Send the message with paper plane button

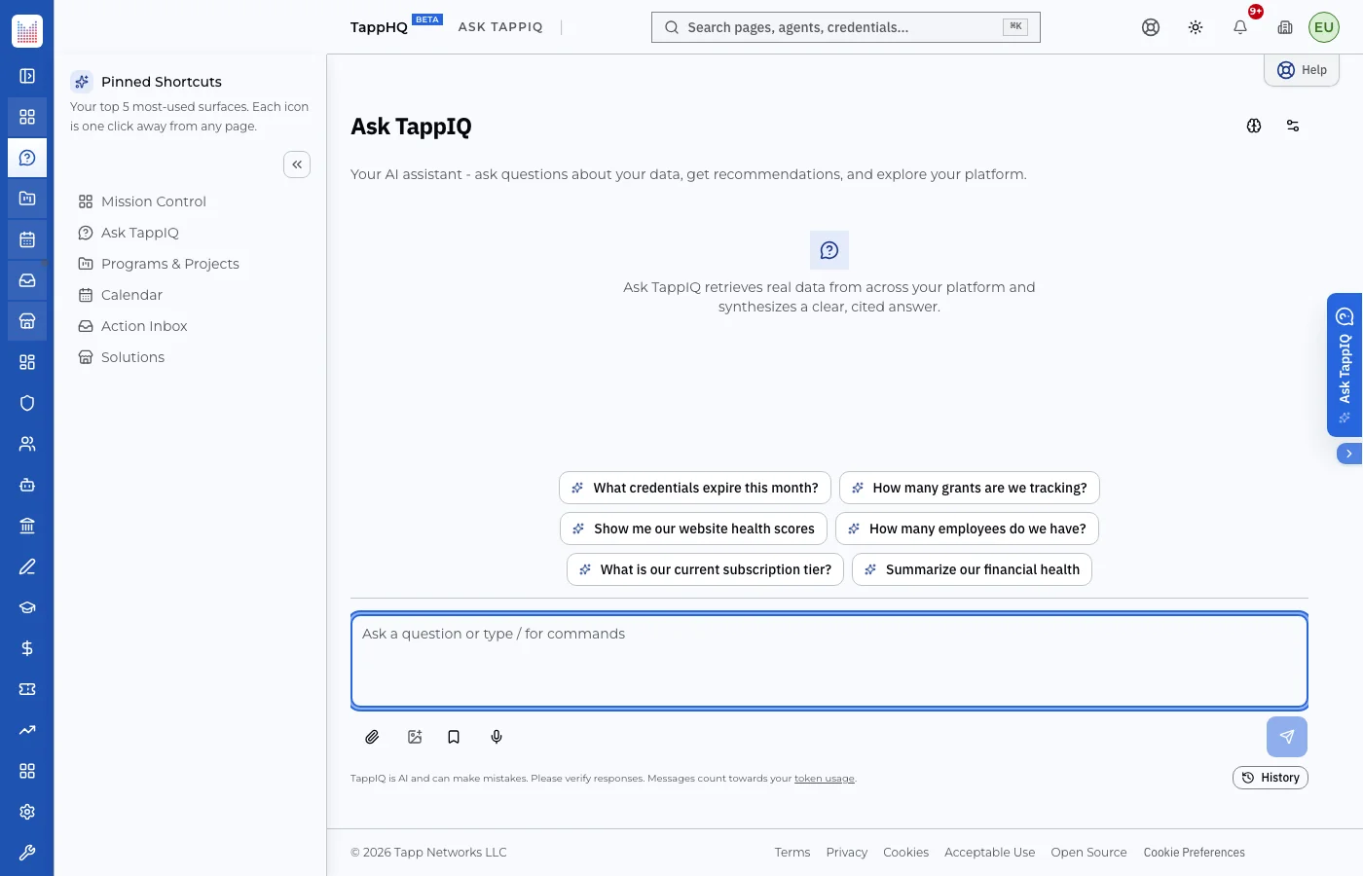point(1287,737)
